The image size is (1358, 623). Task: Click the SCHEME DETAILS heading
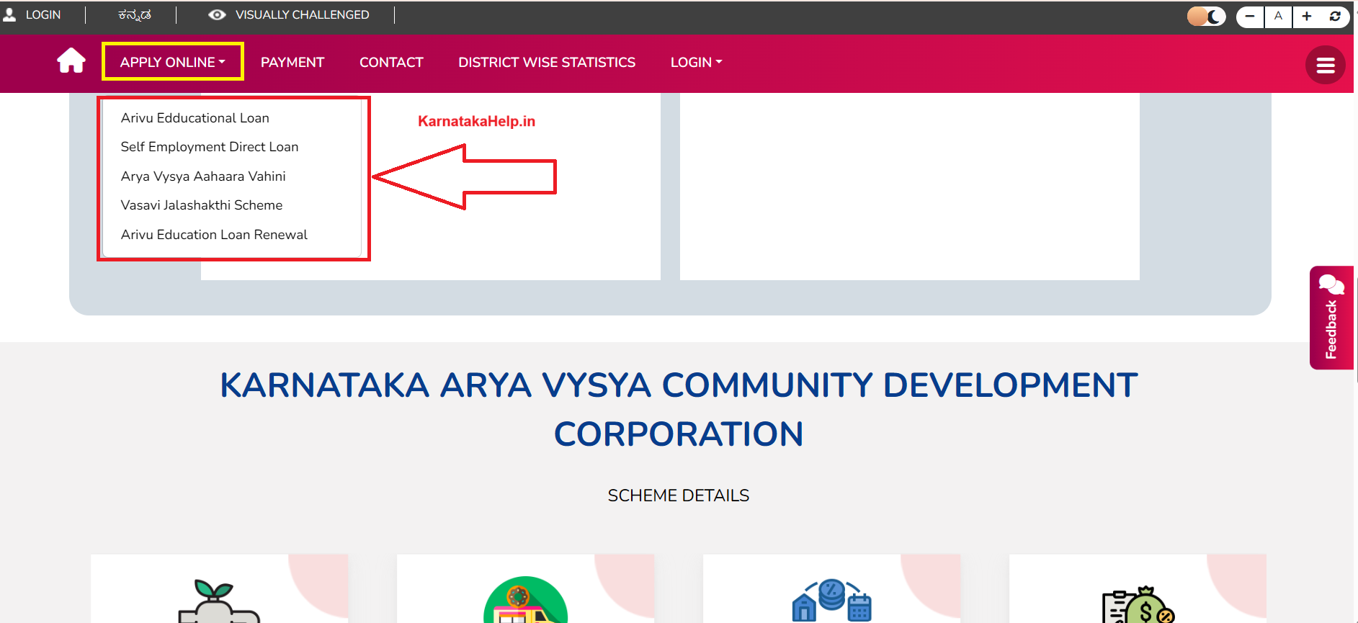click(679, 496)
